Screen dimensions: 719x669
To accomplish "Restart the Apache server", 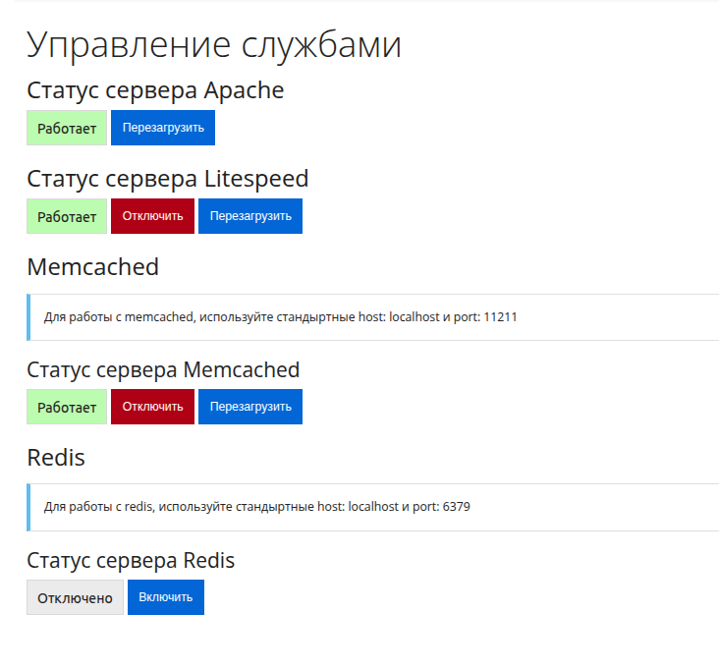I will [162, 128].
